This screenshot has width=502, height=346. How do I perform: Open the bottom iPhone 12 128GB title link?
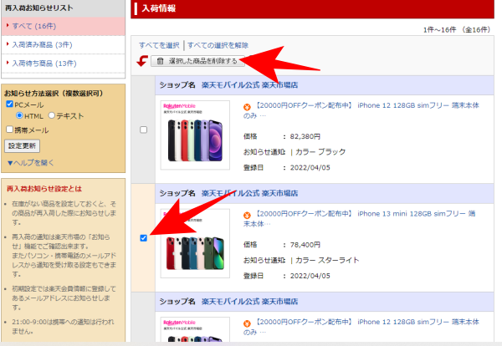click(x=361, y=327)
